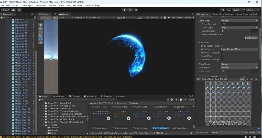Click the asset label tag icon in Inspector preview
The height and width of the screenshot is (138, 262).
click(259, 129)
